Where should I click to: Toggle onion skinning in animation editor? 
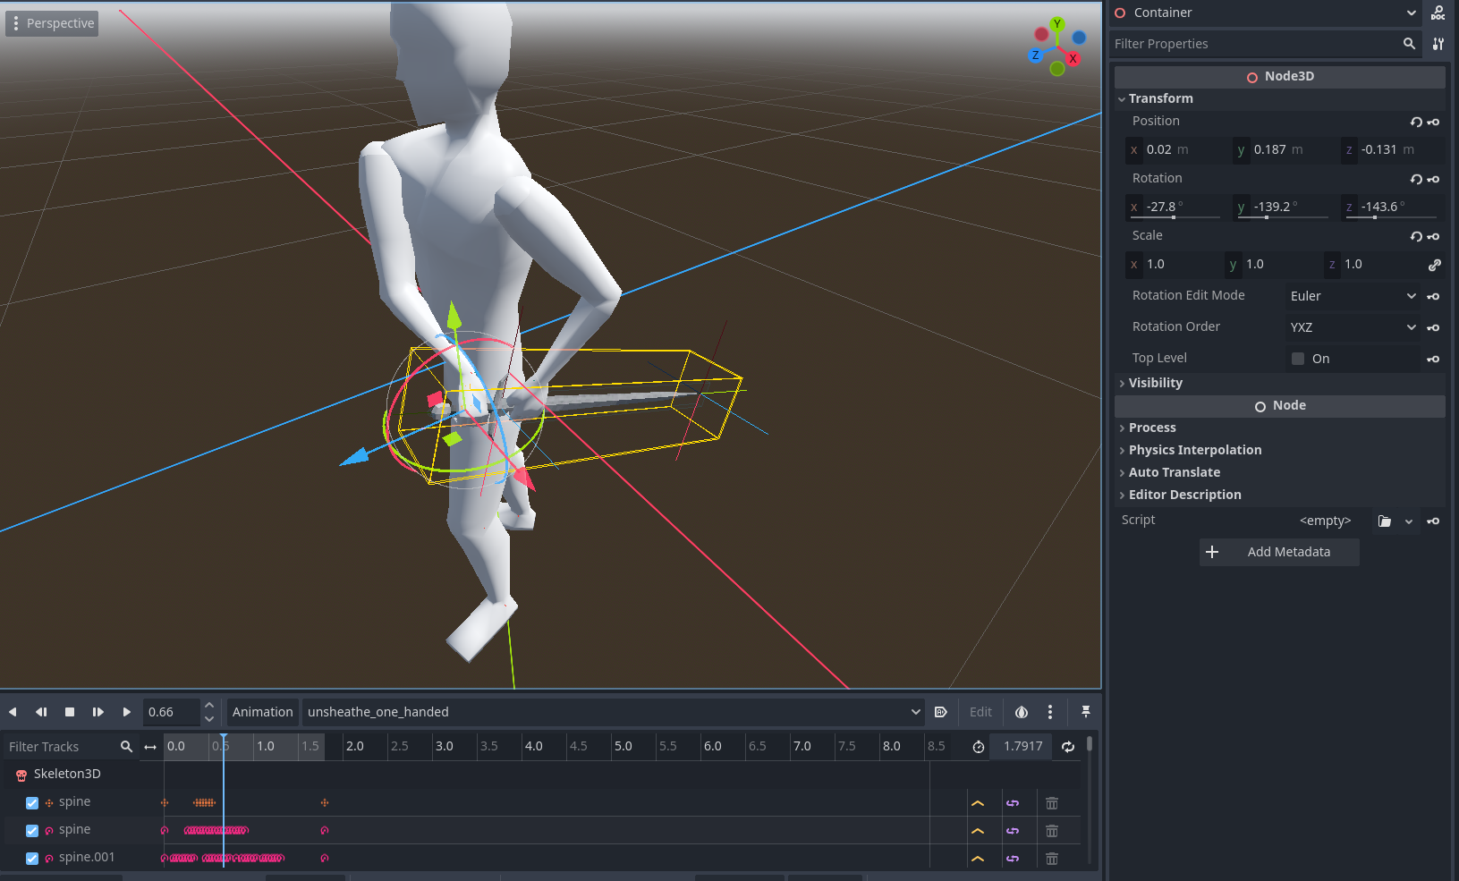pos(1021,712)
